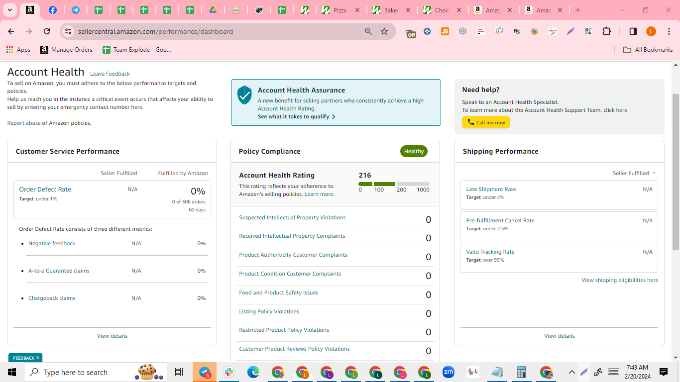This screenshot has width=680, height=382.
Task: Open the Team Explode bookmark
Action: click(x=137, y=50)
